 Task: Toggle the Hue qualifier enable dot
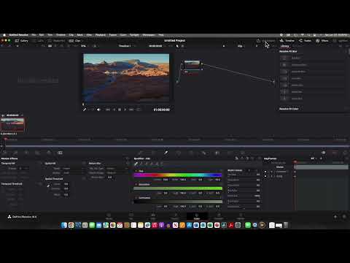(136, 171)
